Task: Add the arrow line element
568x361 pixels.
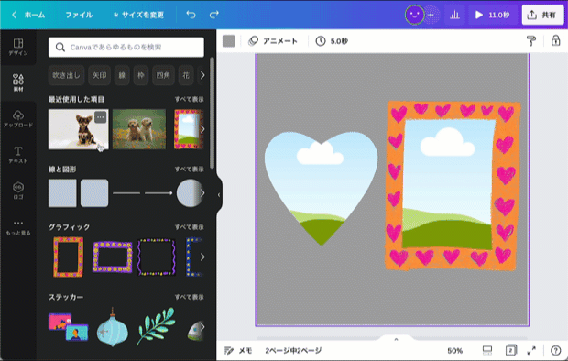Action: [158, 193]
